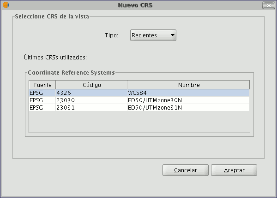Sort by the Código column header
This screenshot has width=277, height=198.
pos(91,85)
